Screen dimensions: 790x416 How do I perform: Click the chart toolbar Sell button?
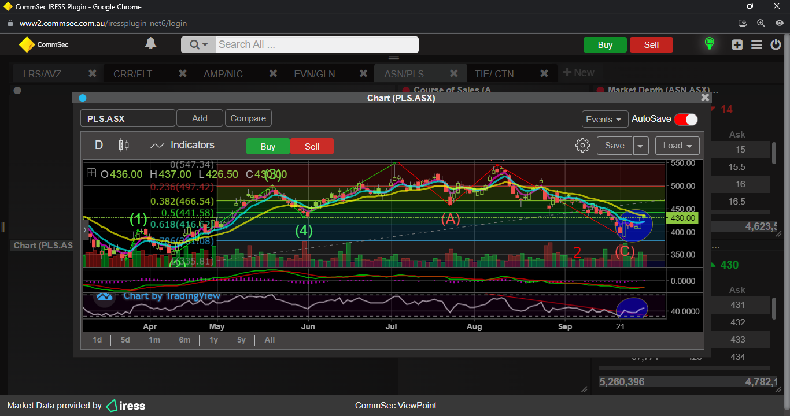tap(312, 146)
